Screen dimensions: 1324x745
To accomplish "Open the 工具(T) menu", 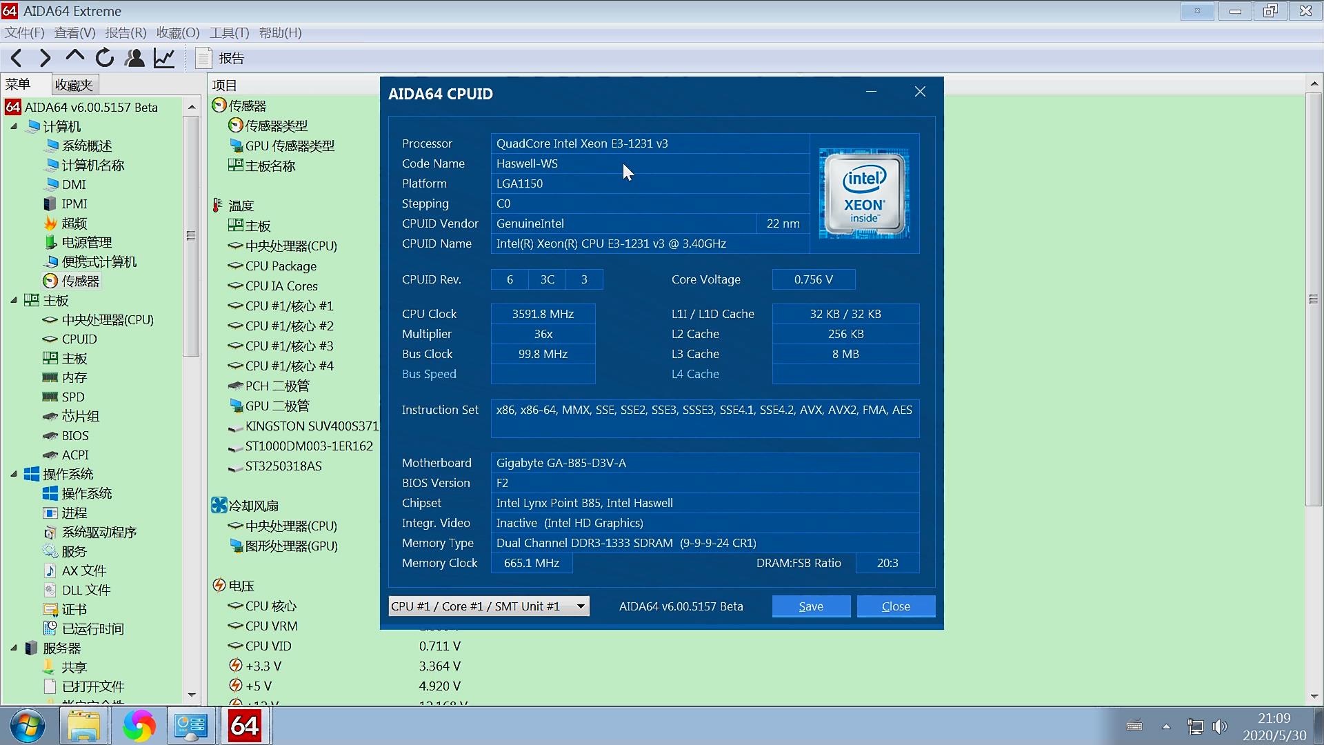I will (x=229, y=32).
